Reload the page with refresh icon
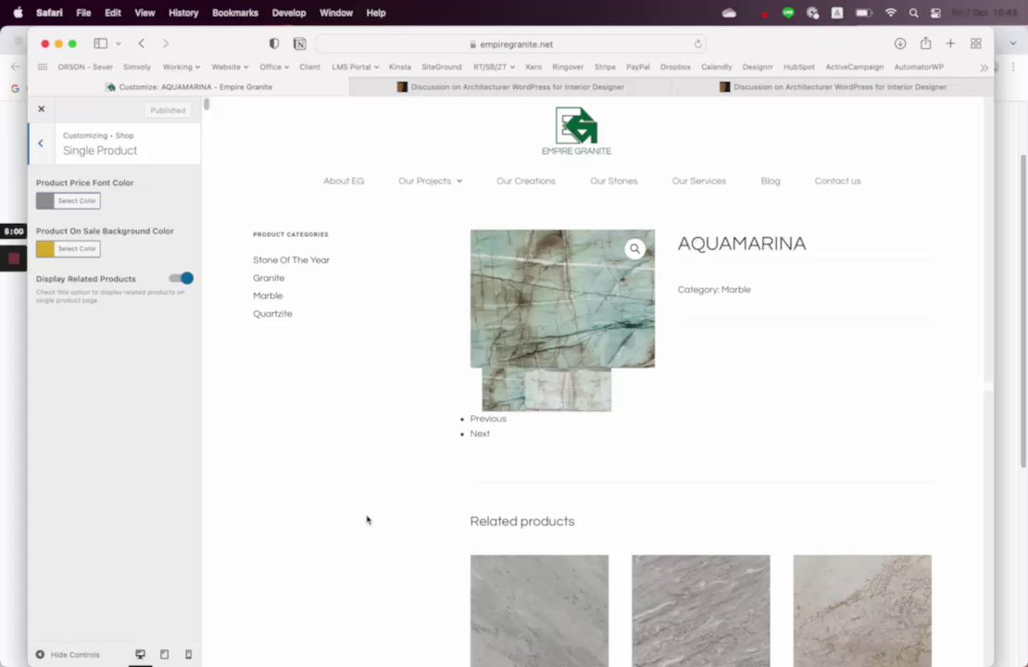1028x667 pixels. coord(697,44)
